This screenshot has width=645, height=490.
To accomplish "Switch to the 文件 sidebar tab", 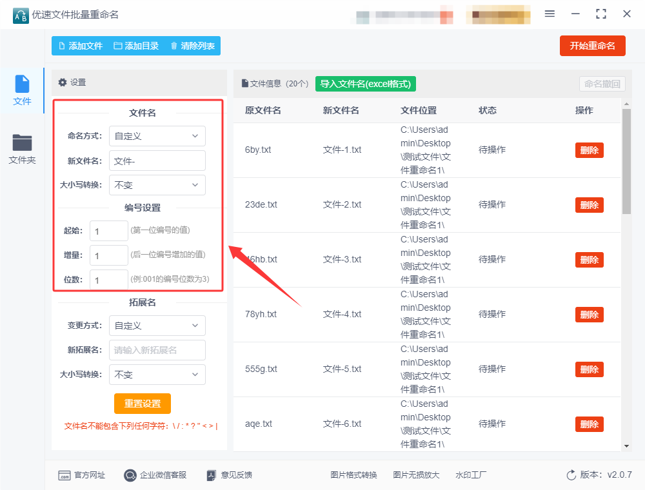I will pos(22,90).
